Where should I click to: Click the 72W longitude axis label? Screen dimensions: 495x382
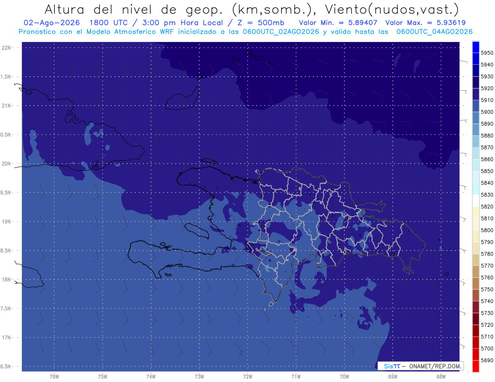pyautogui.click(x=248, y=377)
